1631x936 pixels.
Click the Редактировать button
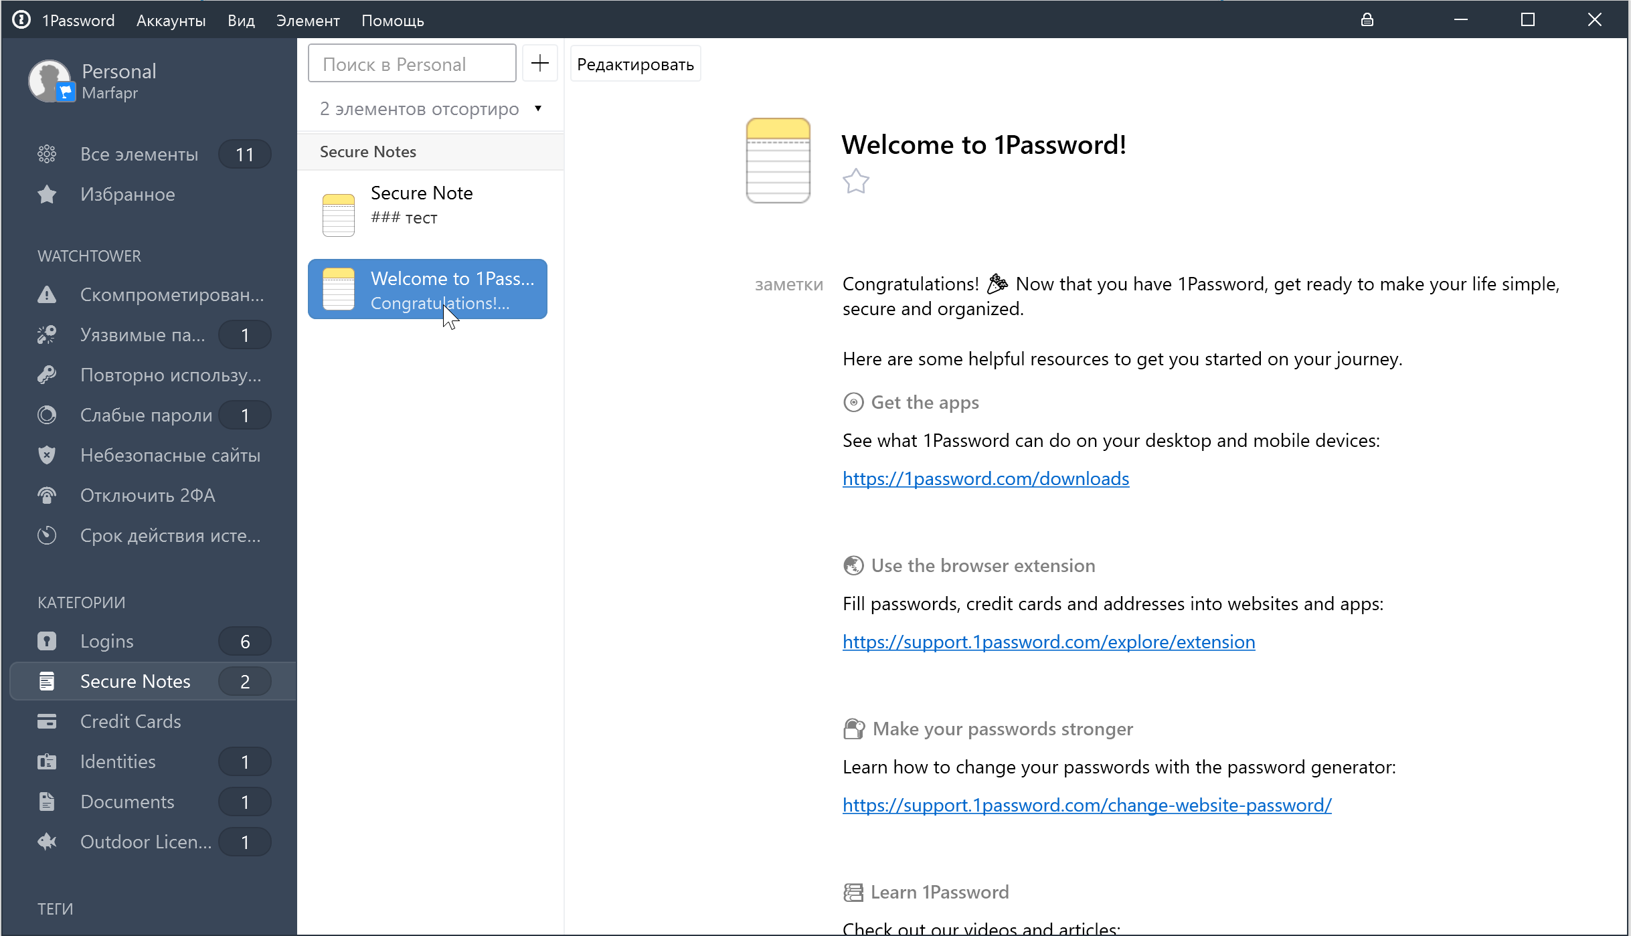[635, 64]
